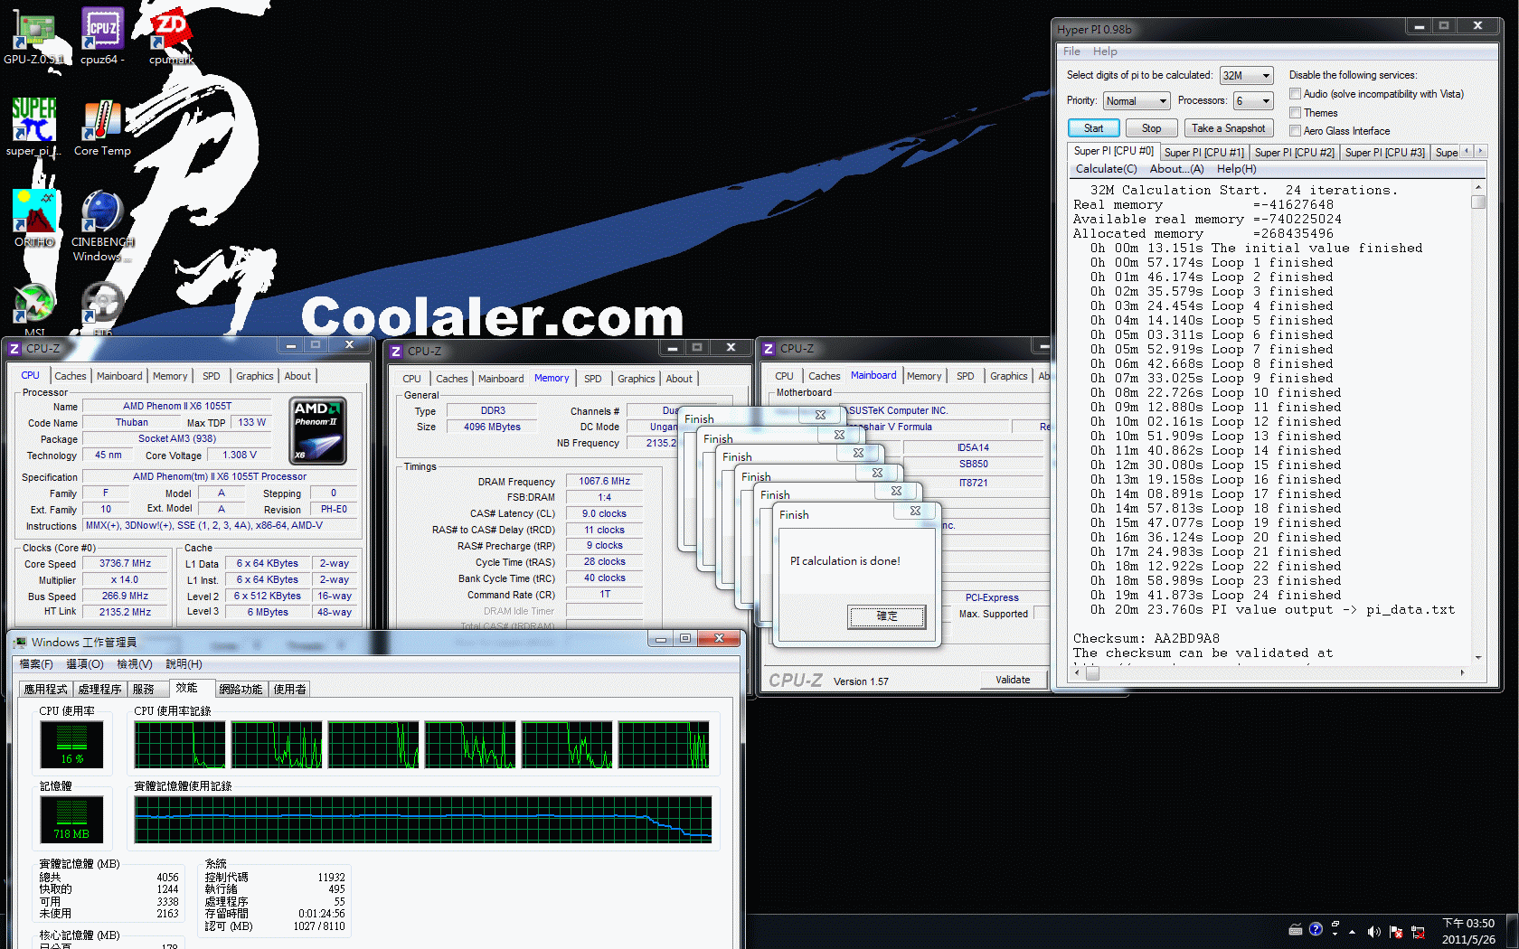Click Start button in Hyper PI

click(x=1094, y=128)
